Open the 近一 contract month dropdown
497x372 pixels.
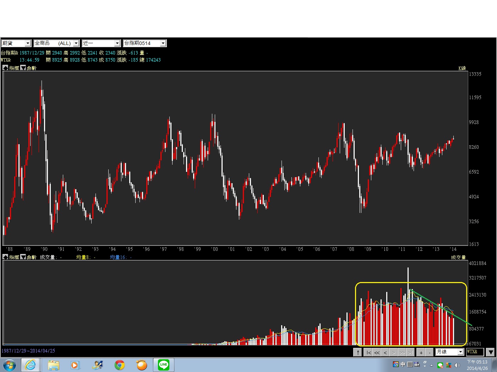101,43
